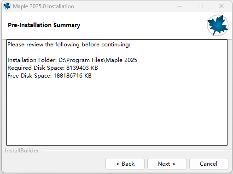Click the Required Disk Space line
233x174 pixels.
52,68
